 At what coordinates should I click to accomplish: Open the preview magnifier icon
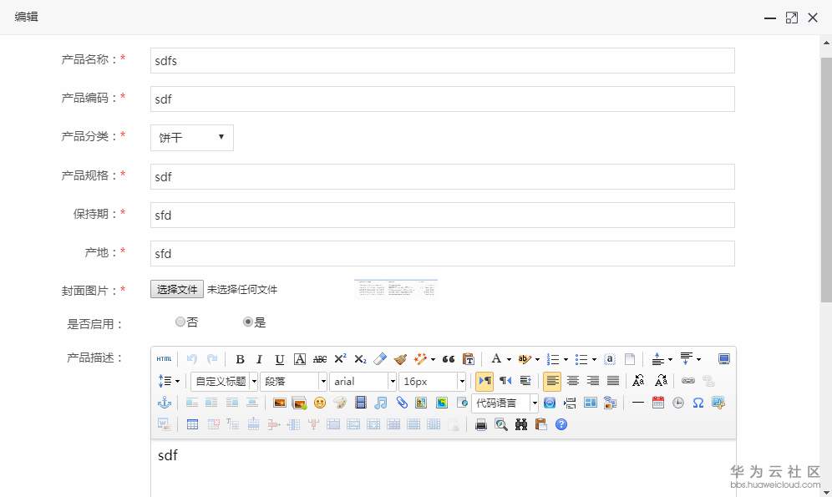[501, 424]
